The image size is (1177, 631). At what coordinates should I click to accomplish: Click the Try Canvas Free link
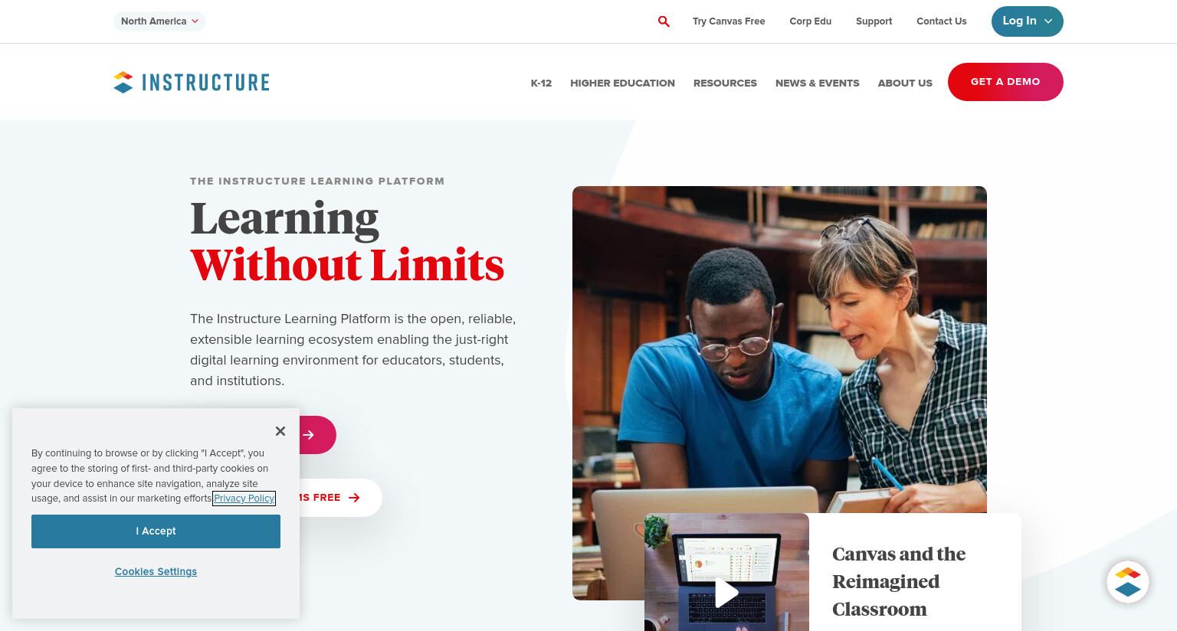tap(729, 21)
